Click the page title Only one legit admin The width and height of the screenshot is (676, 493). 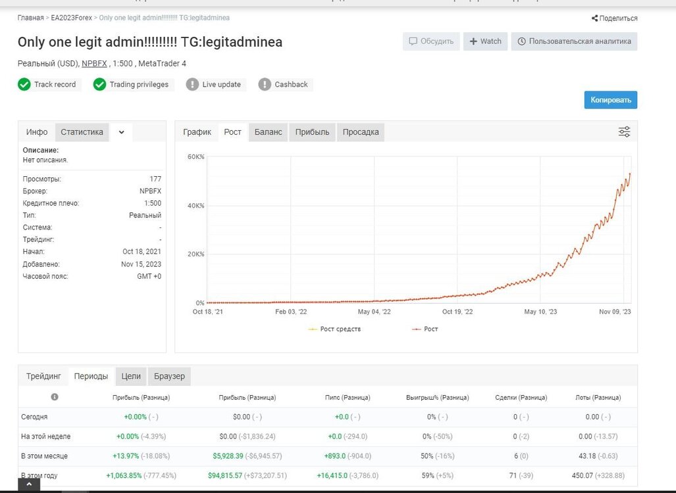[150, 42]
